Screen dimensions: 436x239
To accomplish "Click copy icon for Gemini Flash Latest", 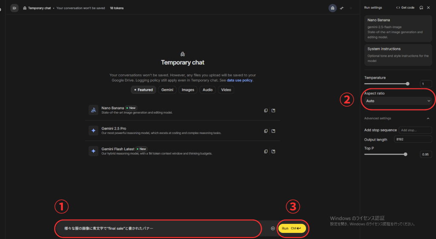I will point(266,151).
